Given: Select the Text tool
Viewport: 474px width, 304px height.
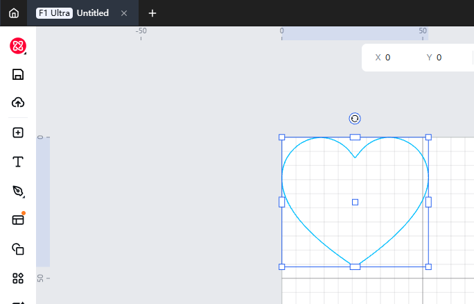Looking at the screenshot, I should (x=18, y=162).
